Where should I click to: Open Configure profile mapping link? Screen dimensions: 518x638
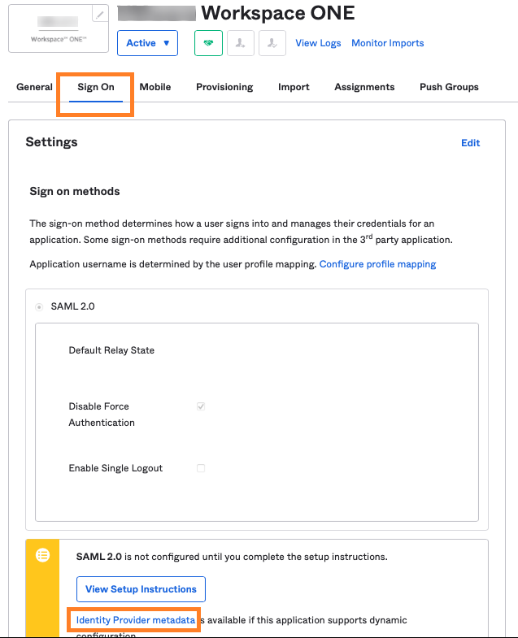click(377, 264)
